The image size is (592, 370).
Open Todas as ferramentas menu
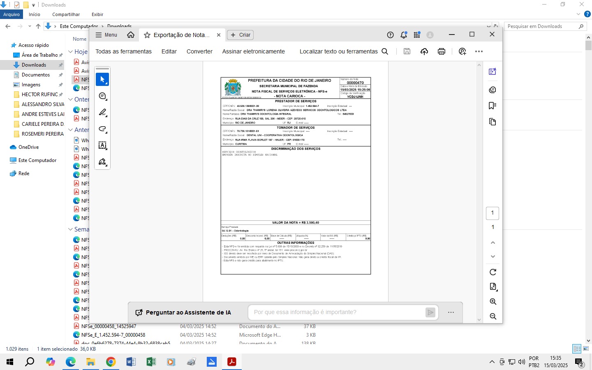[123, 51]
